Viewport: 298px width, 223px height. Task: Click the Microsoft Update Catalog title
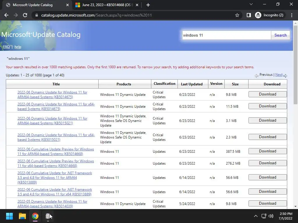point(41,35)
